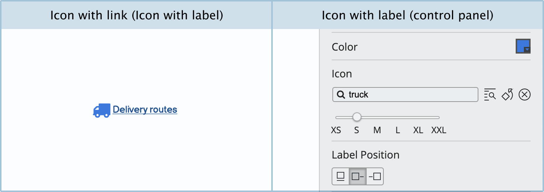The image size is (544, 192).
Task: Clear the icon with the circled X button
Action: tap(524, 95)
